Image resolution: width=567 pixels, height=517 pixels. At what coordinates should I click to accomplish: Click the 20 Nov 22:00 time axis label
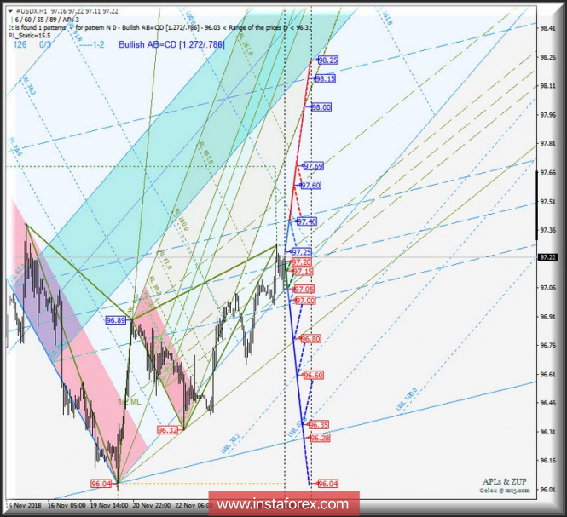point(152,505)
